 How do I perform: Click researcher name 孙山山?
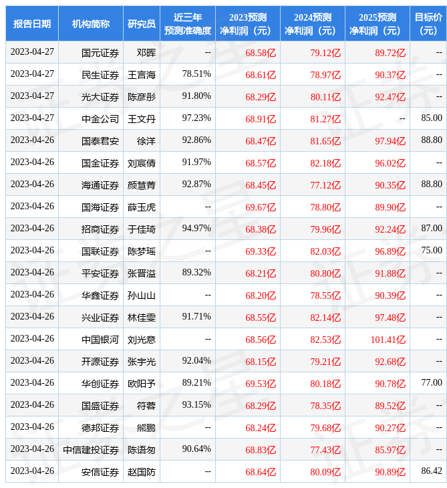[x=142, y=295]
